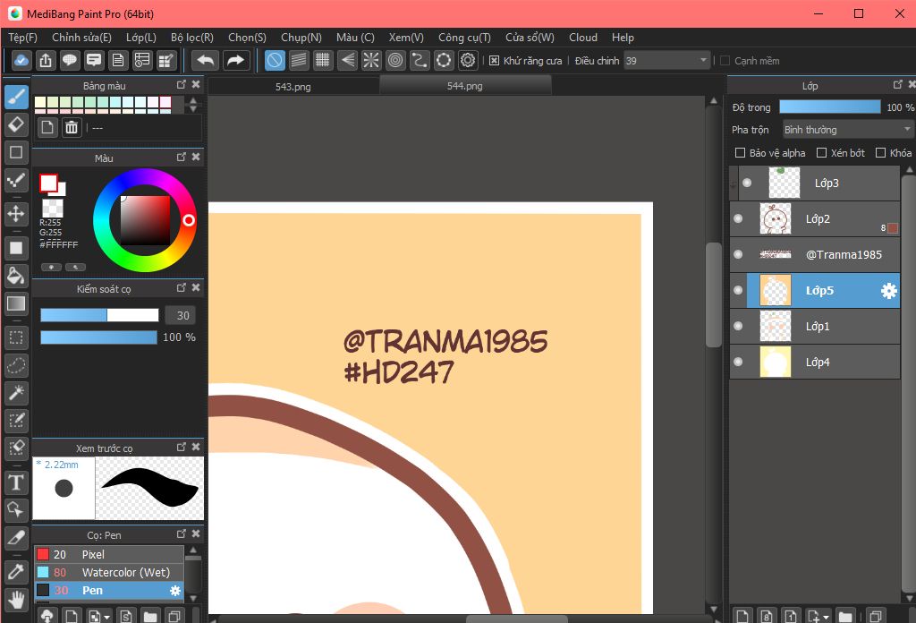Undock the Màu panel
The width and height of the screenshot is (916, 623).
click(181, 158)
